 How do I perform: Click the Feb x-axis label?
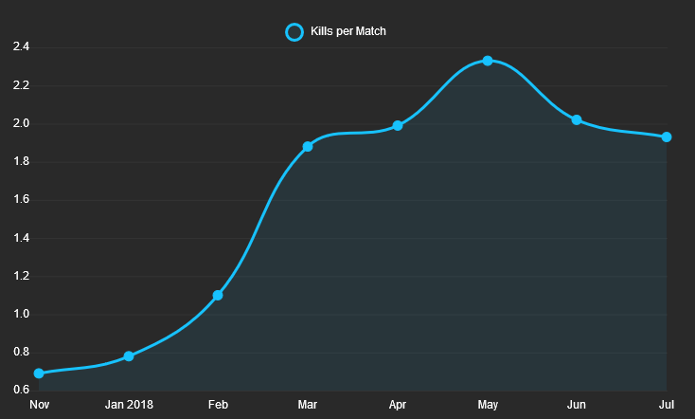(218, 405)
